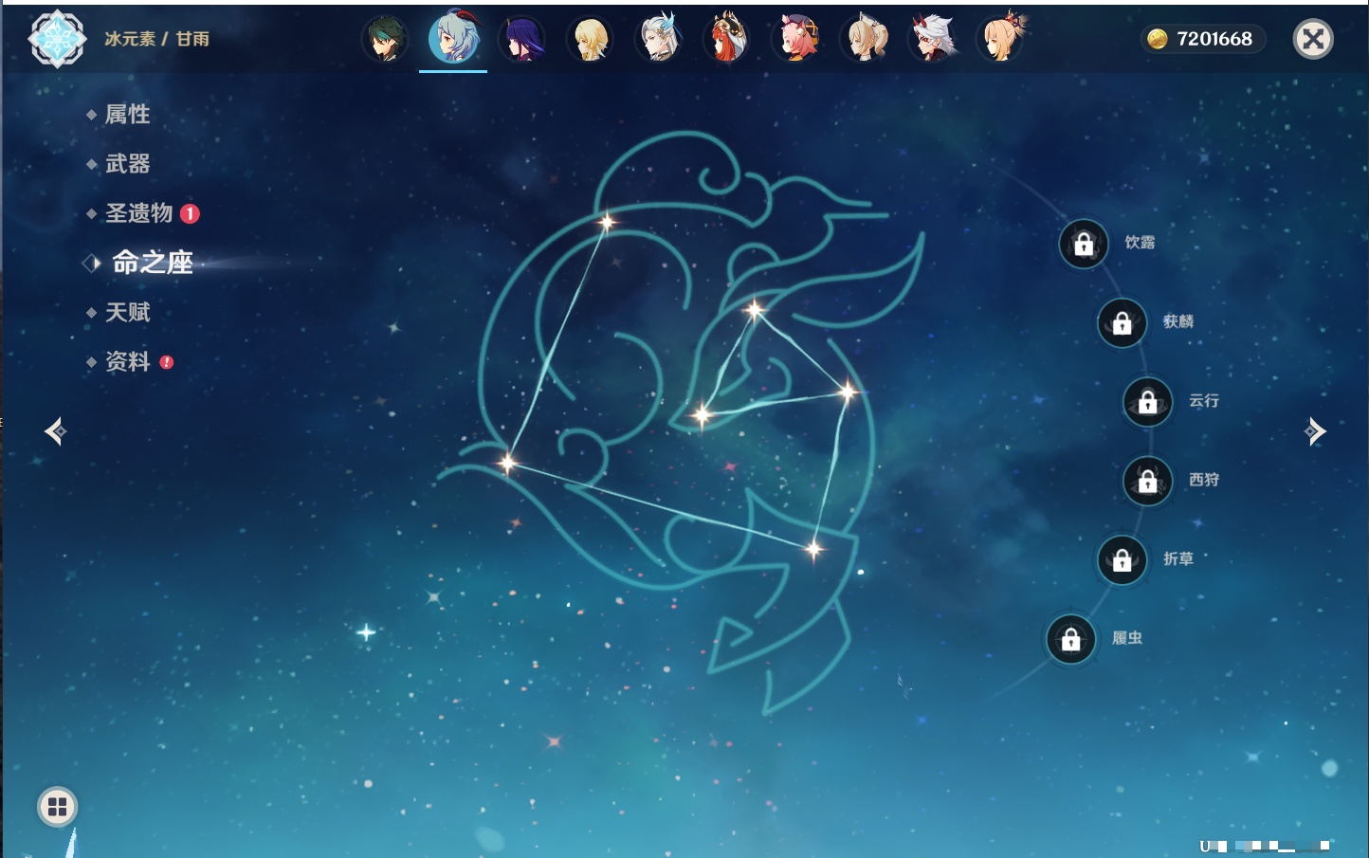Open 圣遗物 artifacts with notification badge

(x=139, y=213)
